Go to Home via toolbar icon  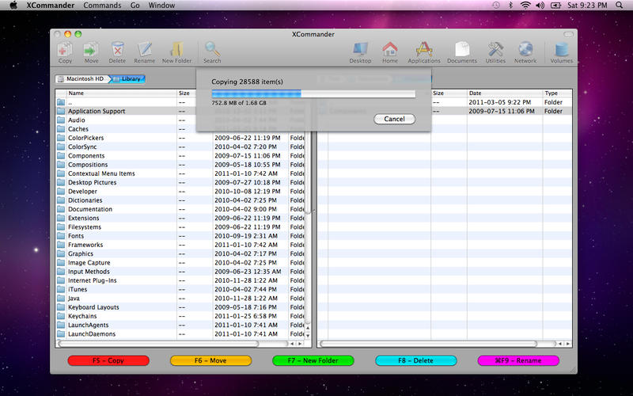click(x=390, y=52)
